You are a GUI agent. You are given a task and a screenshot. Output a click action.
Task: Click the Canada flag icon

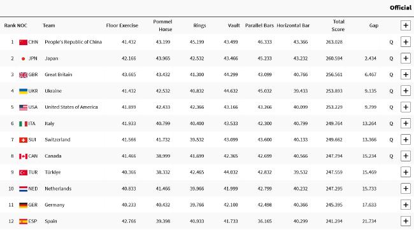[x=23, y=156]
